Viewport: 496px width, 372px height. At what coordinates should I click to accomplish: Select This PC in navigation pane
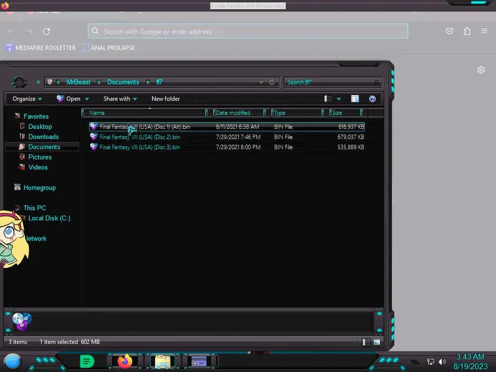(34, 208)
